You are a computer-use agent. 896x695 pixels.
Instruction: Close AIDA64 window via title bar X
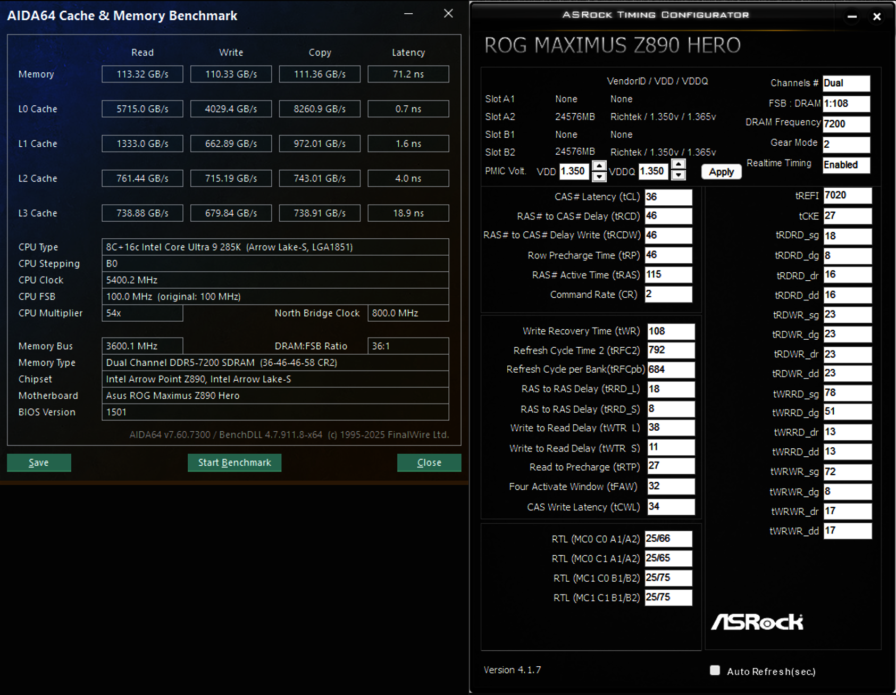[x=448, y=13]
